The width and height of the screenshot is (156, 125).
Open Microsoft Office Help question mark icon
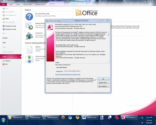click(x=29, y=17)
